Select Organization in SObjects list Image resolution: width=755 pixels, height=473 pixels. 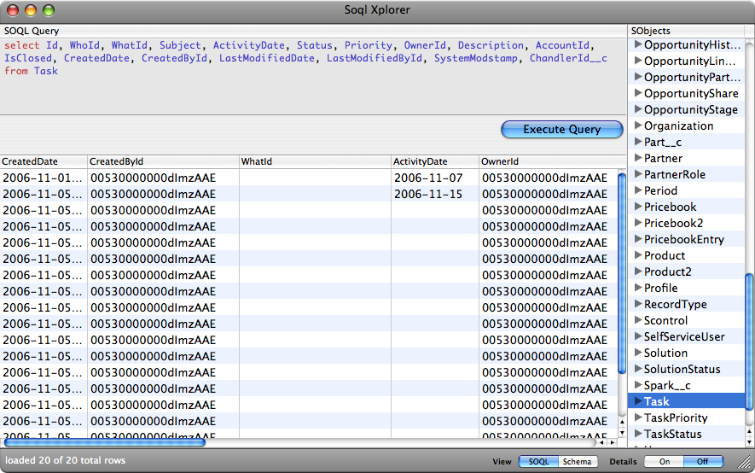tap(687, 126)
